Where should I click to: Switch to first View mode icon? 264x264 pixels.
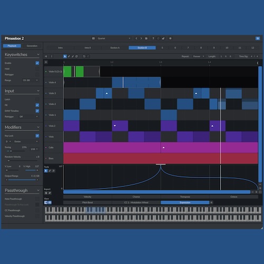pos(46,203)
